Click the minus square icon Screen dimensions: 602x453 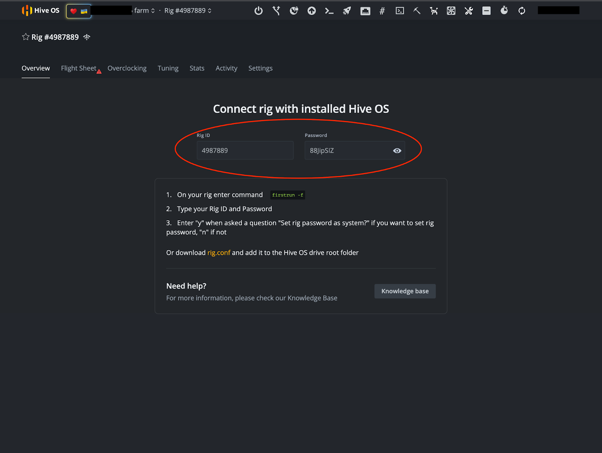tap(486, 11)
